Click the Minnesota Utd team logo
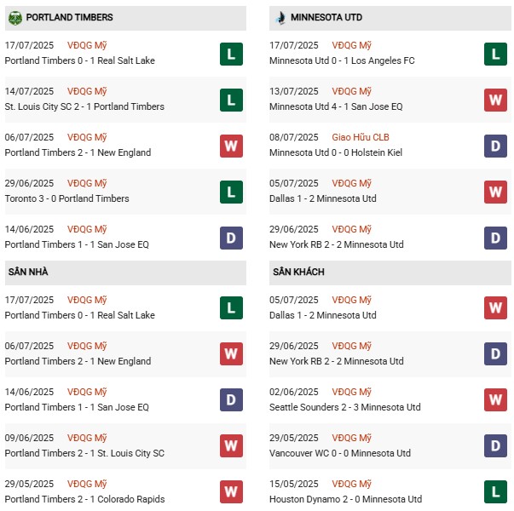The width and height of the screenshot is (514, 511). pyautogui.click(x=280, y=17)
